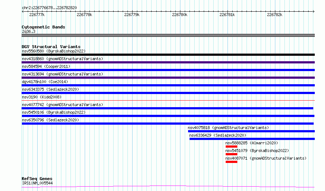
Task: Click the blue nsv4075818 variant bar
Action: point(252,131)
